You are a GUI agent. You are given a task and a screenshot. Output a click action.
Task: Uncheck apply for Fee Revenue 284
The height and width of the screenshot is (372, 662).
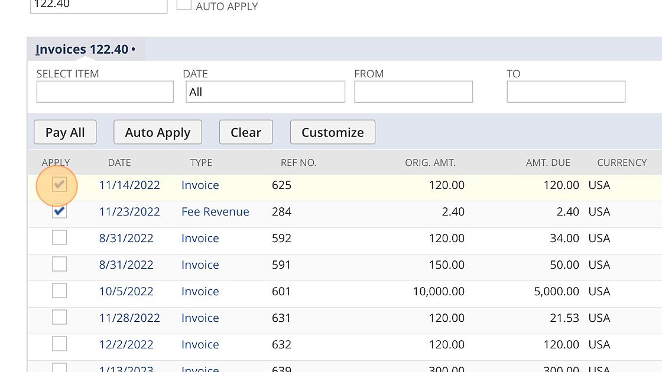[x=59, y=211]
